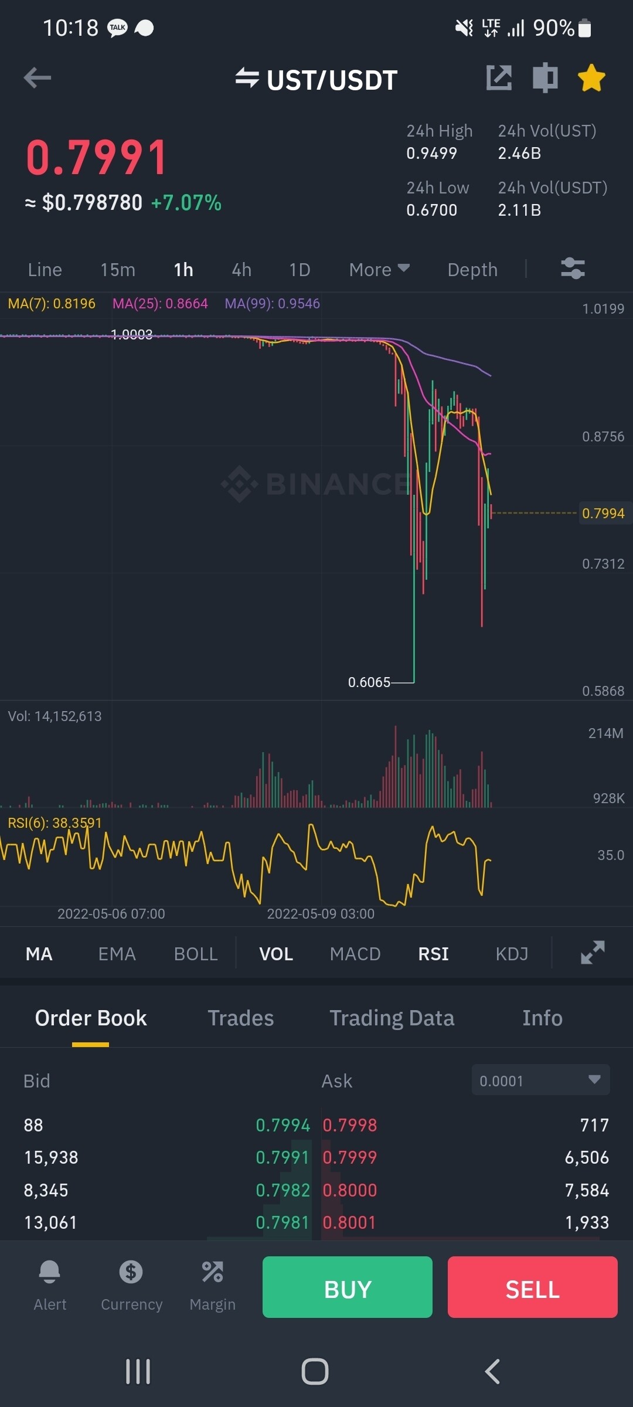Switch to the Trades tab
This screenshot has height=1407, width=633.
point(241,1018)
